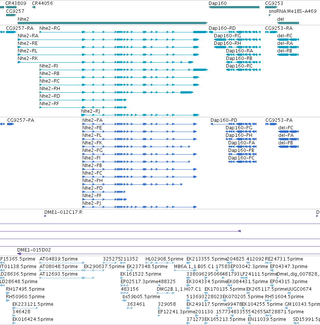This screenshot has height=325, width=320.
Task: Select the DME1-015D02 clone label
Action: coord(34,250)
